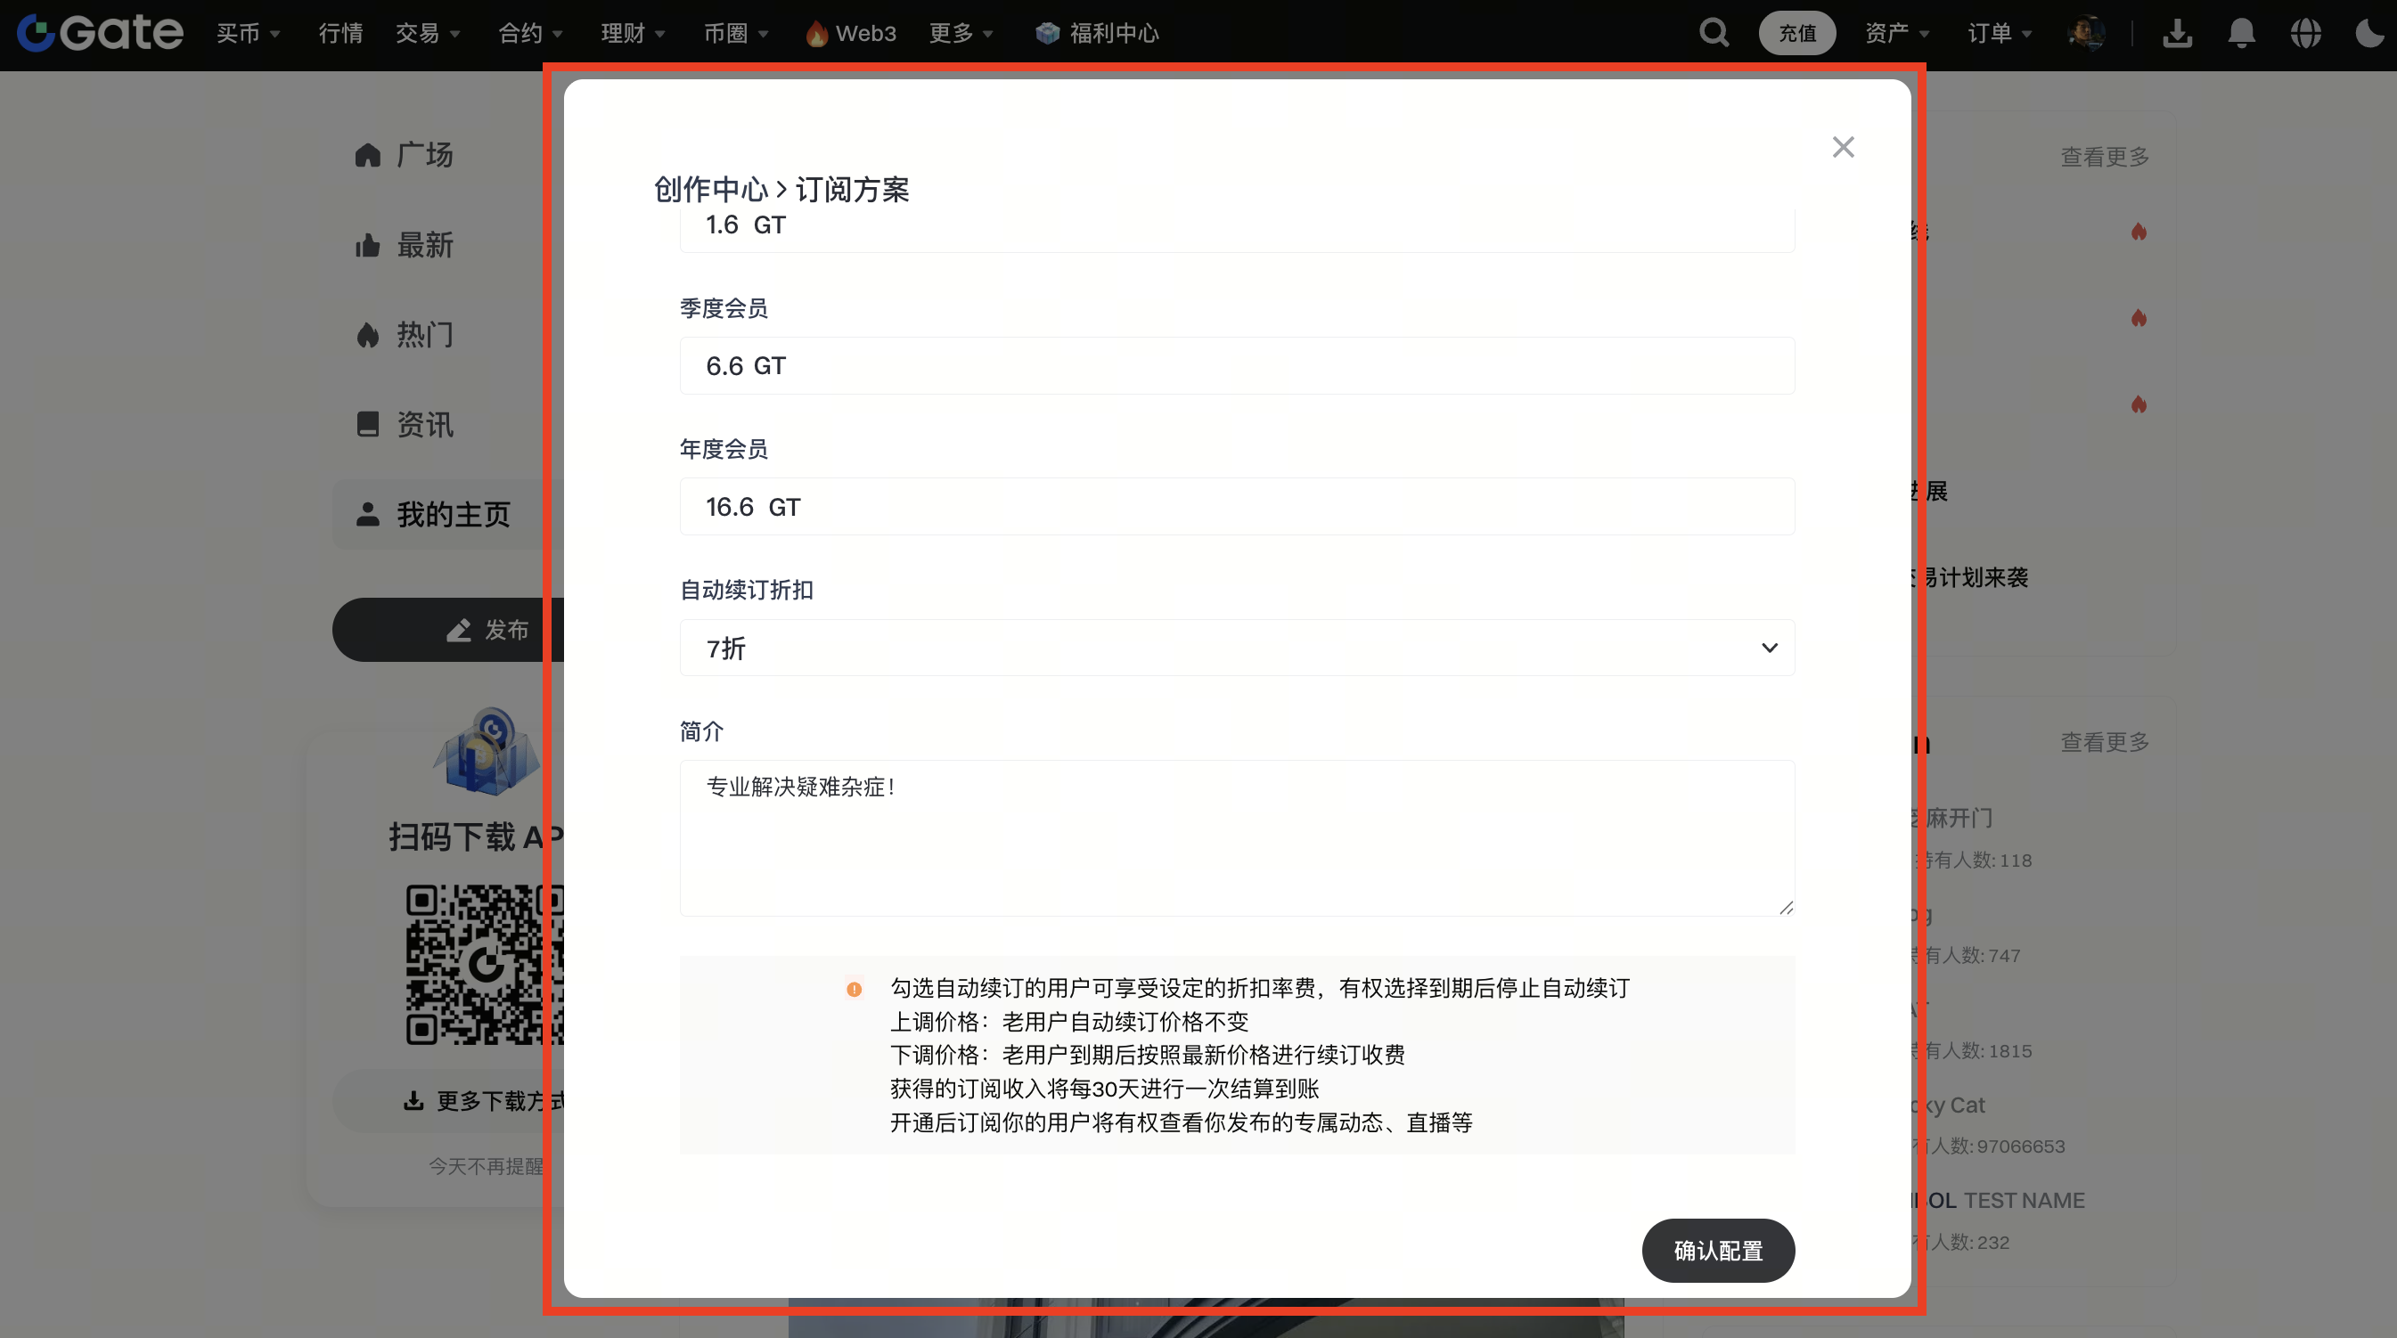Open the notifications bell

[x=2242, y=34]
